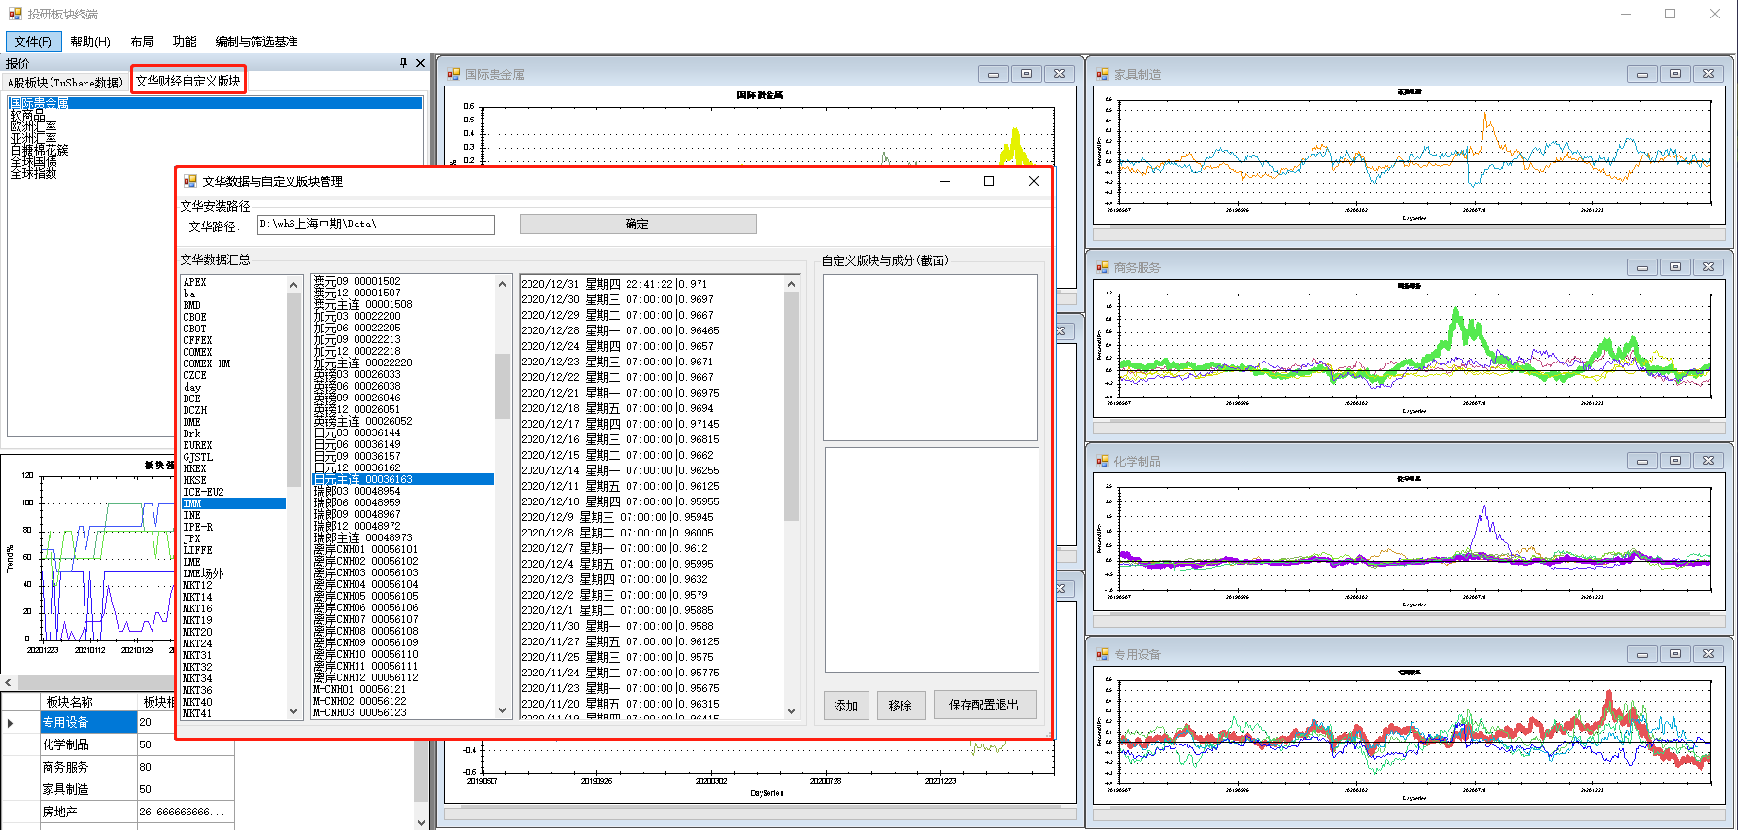
Task: Close the 文华数据与自定义版块管理 dialog
Action: tap(1033, 181)
